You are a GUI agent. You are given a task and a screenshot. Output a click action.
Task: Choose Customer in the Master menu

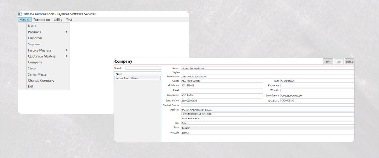35,38
